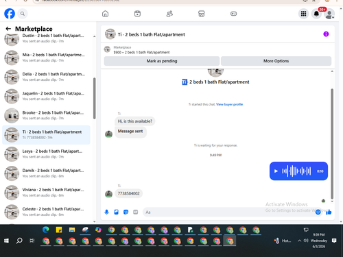
Task: Open the Facebook search icon
Action: 23,14
